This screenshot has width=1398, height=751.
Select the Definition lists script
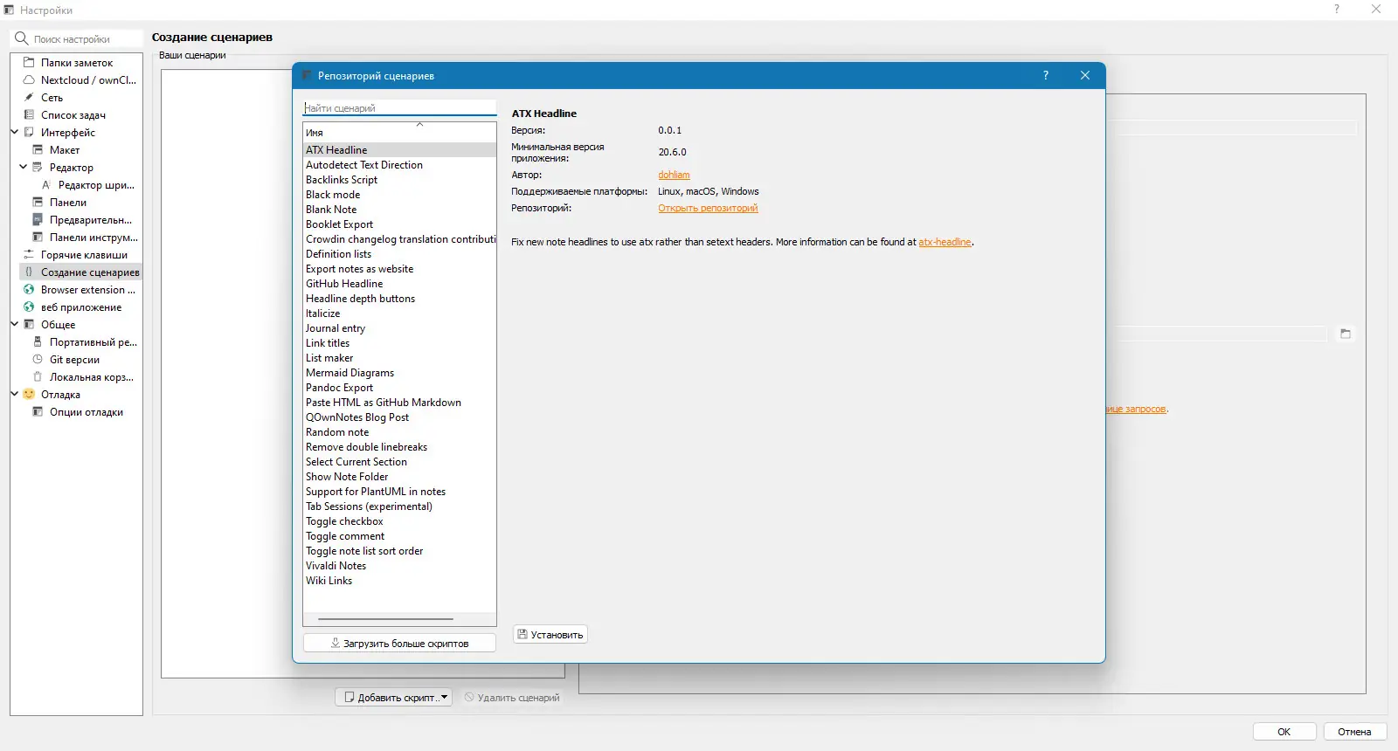click(399, 254)
